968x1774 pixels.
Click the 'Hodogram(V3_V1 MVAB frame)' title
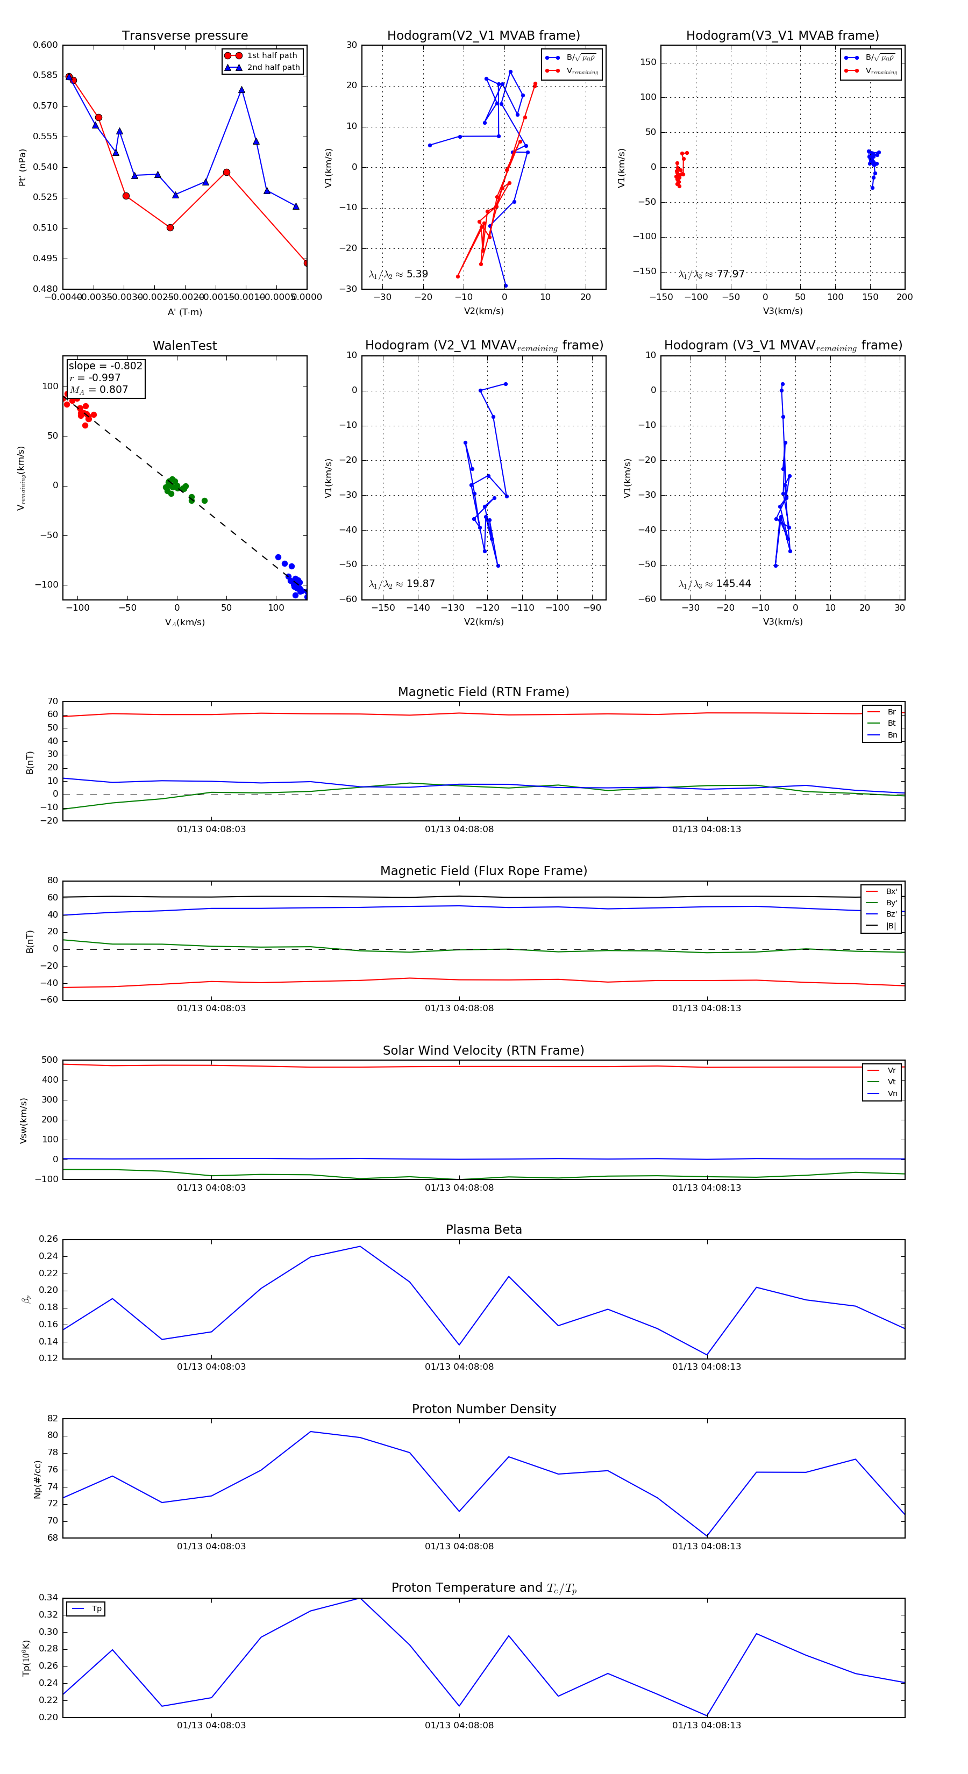coord(782,36)
